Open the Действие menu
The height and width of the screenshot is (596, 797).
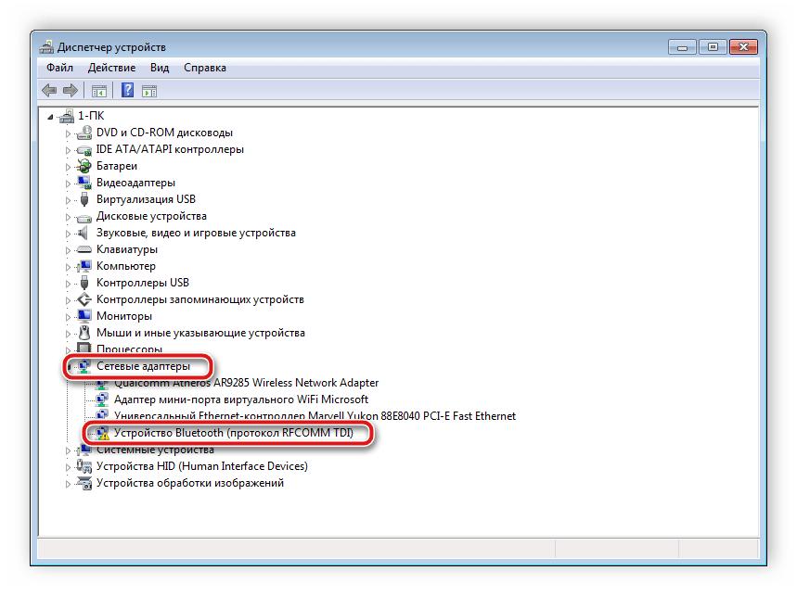pyautogui.click(x=111, y=68)
